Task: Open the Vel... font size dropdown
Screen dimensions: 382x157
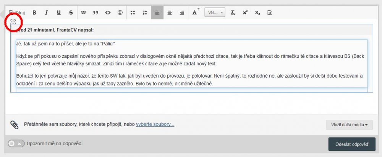Action: 215,13
